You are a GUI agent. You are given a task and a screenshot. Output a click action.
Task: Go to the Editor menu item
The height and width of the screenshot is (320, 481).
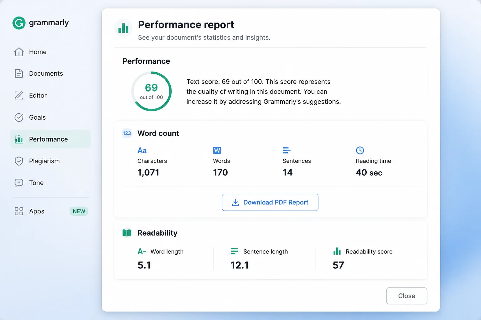coord(50,95)
